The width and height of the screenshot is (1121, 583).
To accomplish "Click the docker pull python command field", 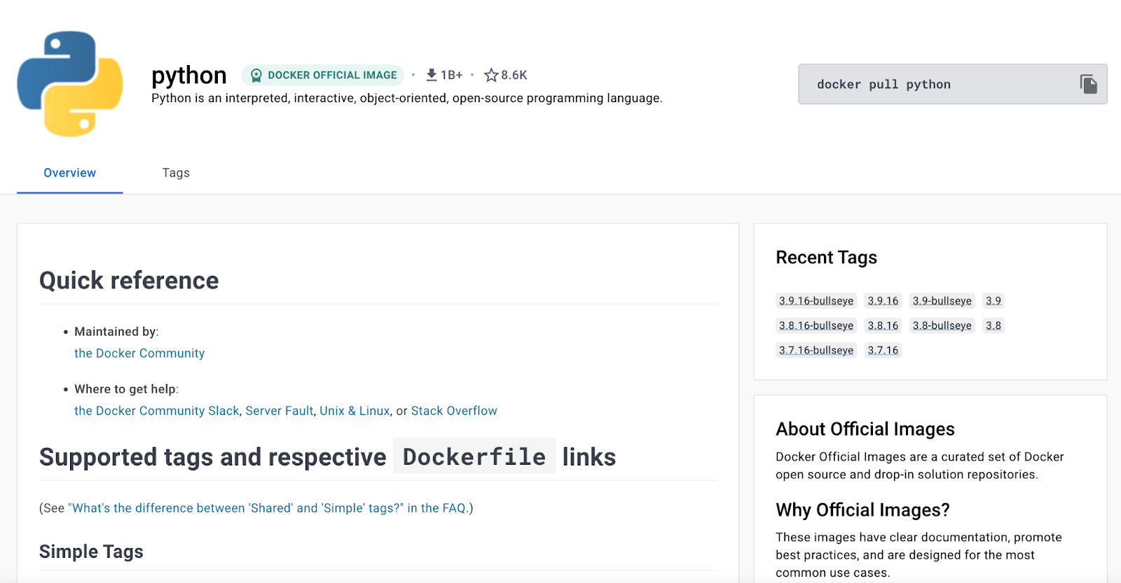I will pyautogui.click(x=953, y=84).
